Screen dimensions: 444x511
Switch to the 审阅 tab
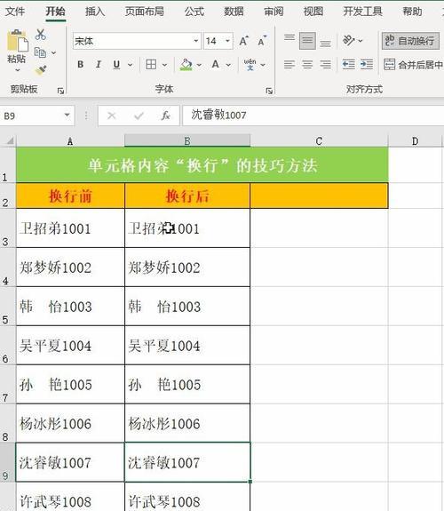[274, 12]
